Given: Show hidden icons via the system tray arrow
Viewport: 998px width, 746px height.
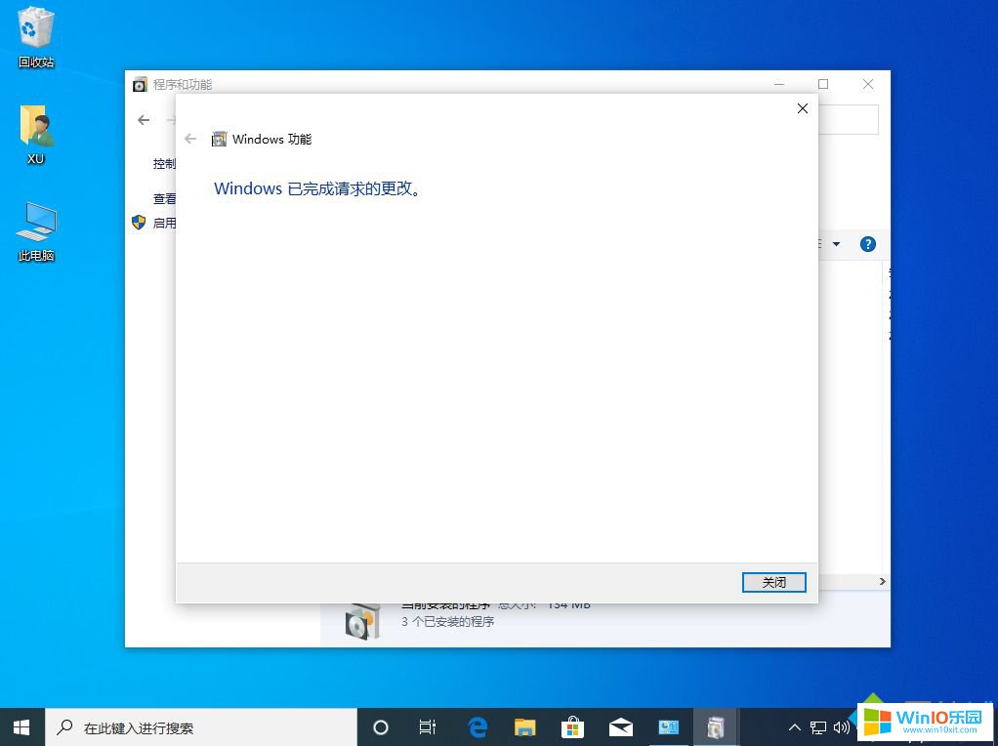Looking at the screenshot, I should [794, 726].
